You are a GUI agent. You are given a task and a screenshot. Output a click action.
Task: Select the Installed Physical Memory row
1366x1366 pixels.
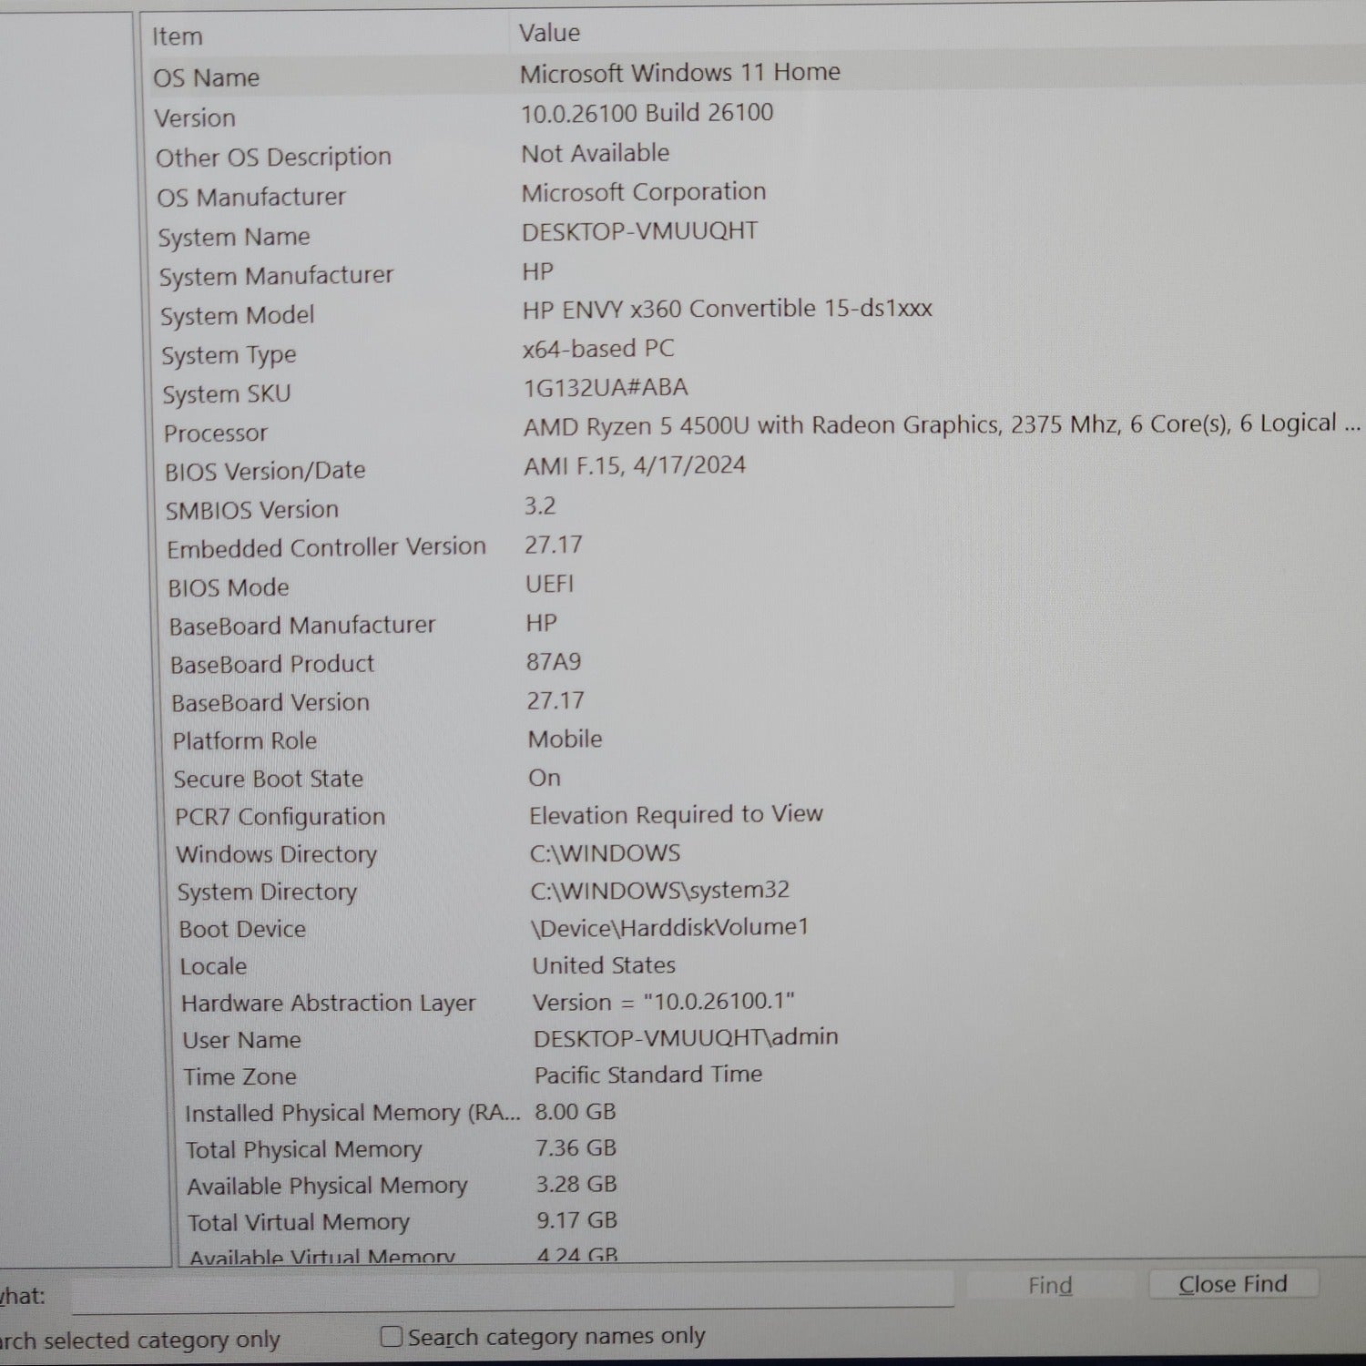(352, 1114)
